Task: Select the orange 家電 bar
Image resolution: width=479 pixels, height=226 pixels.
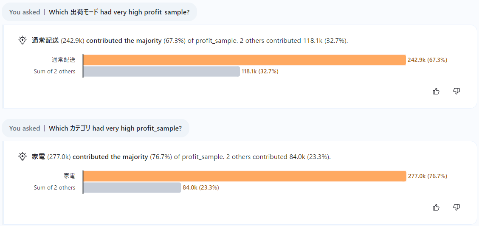Action: tap(245, 176)
